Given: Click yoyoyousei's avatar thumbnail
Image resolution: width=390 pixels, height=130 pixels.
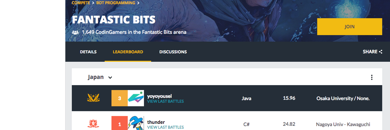Looking at the screenshot, I should click(x=136, y=98).
